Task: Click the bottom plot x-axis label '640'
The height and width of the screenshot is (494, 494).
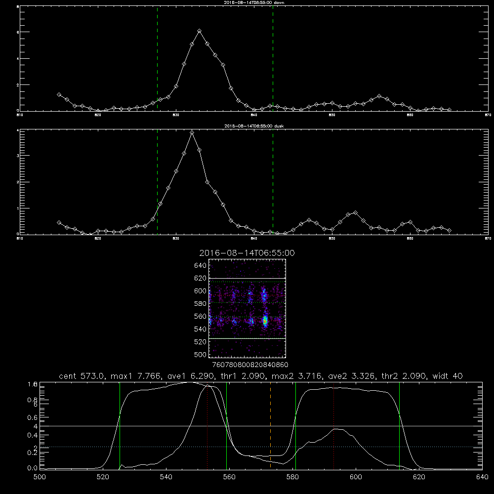Action: tap(482, 477)
